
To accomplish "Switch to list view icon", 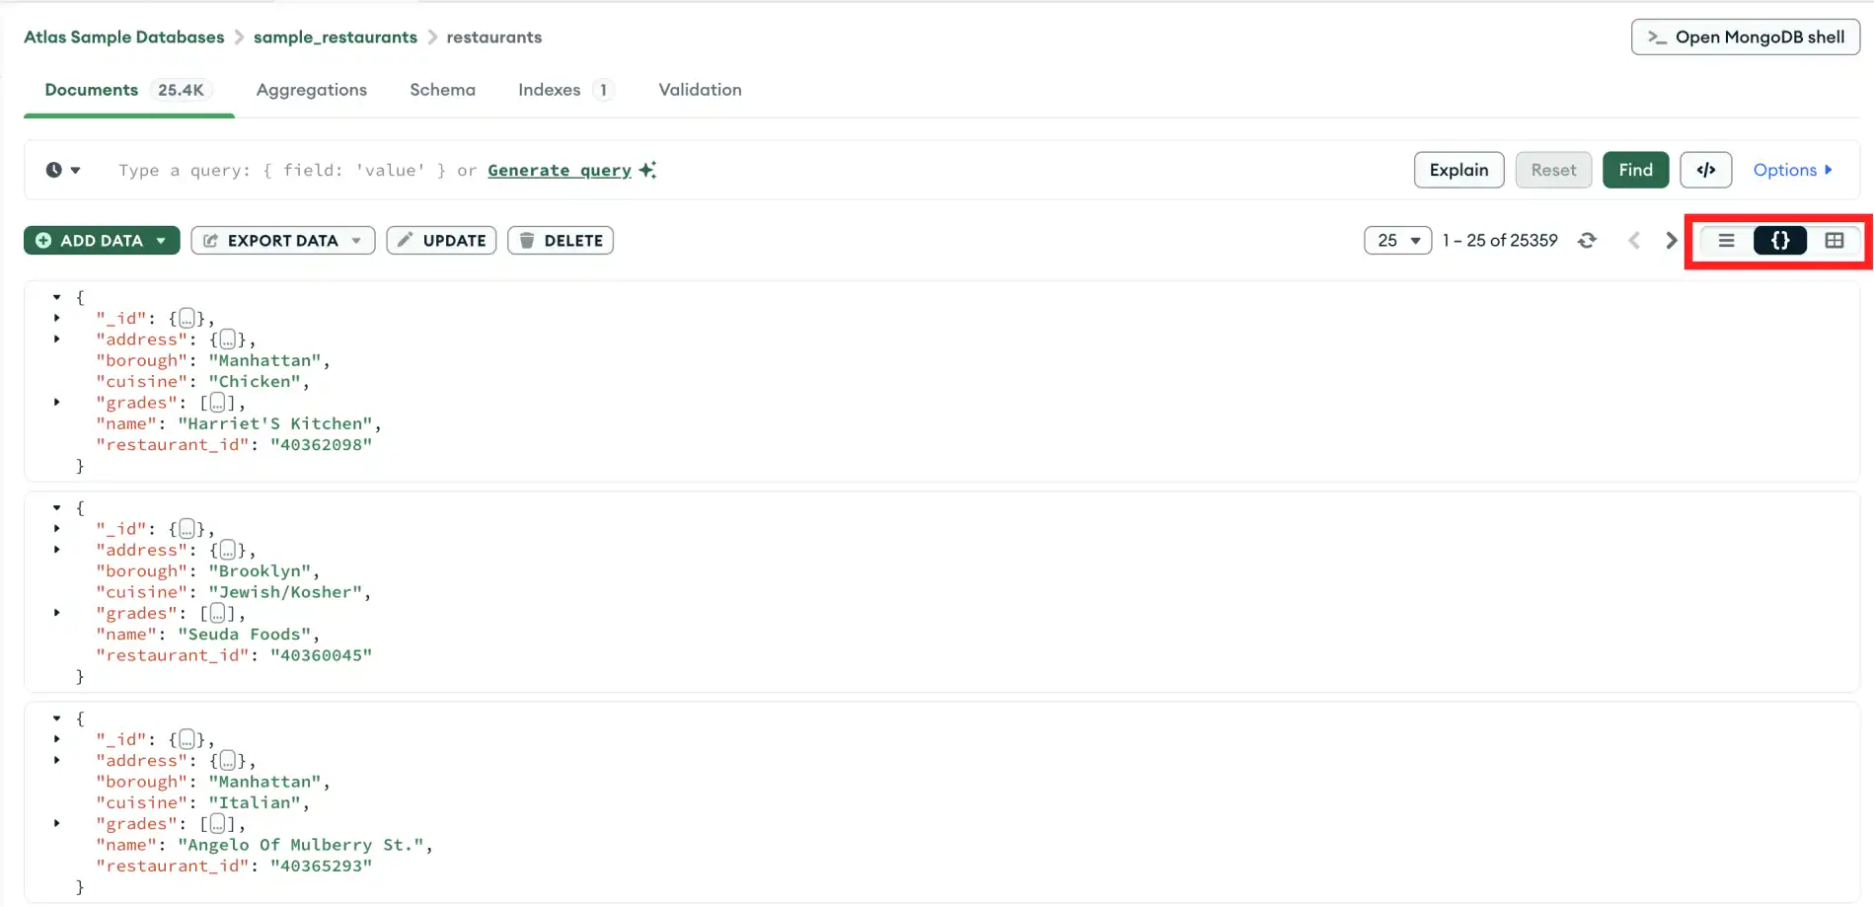I will click(1725, 240).
